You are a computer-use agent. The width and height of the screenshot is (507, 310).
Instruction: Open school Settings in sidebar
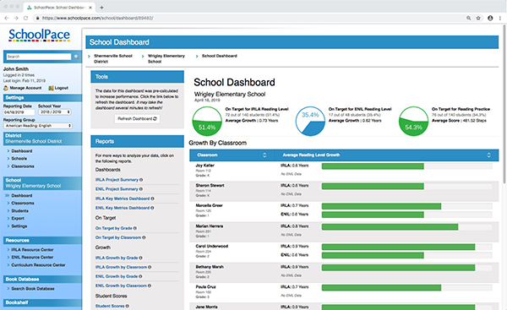(x=19, y=226)
